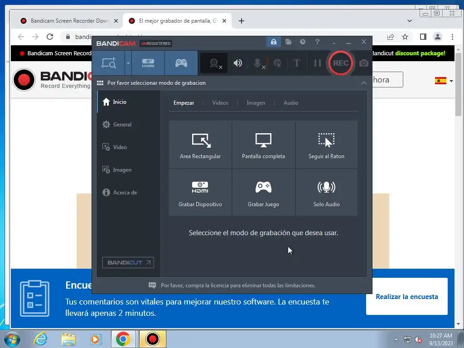Screen dimensions: 464x348
Task: Open output folder icon in title bar
Action: tap(288, 42)
